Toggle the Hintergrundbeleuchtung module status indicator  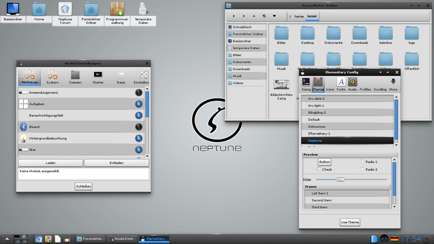(x=139, y=138)
